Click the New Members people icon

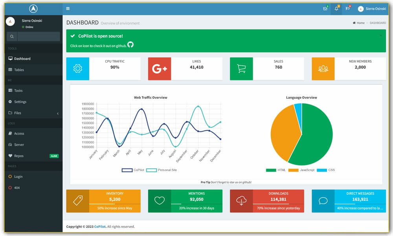click(x=323, y=69)
